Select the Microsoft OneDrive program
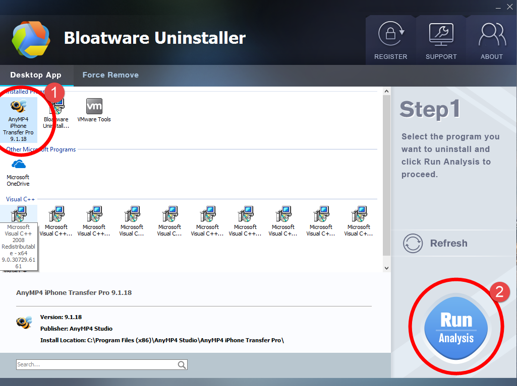The image size is (517, 386). 18,173
